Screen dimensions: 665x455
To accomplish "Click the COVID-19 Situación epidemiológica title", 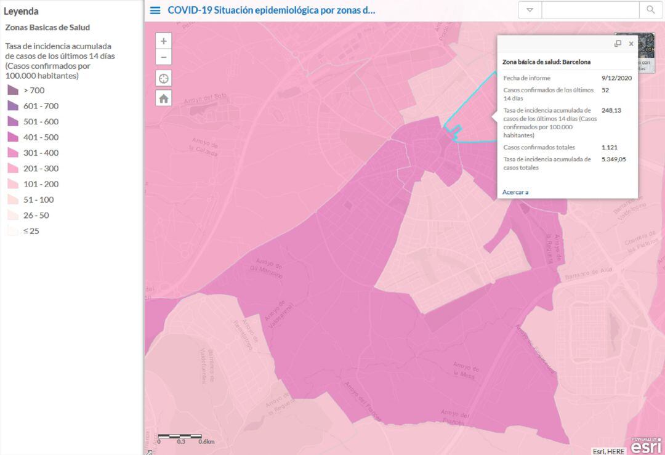I will (271, 10).
